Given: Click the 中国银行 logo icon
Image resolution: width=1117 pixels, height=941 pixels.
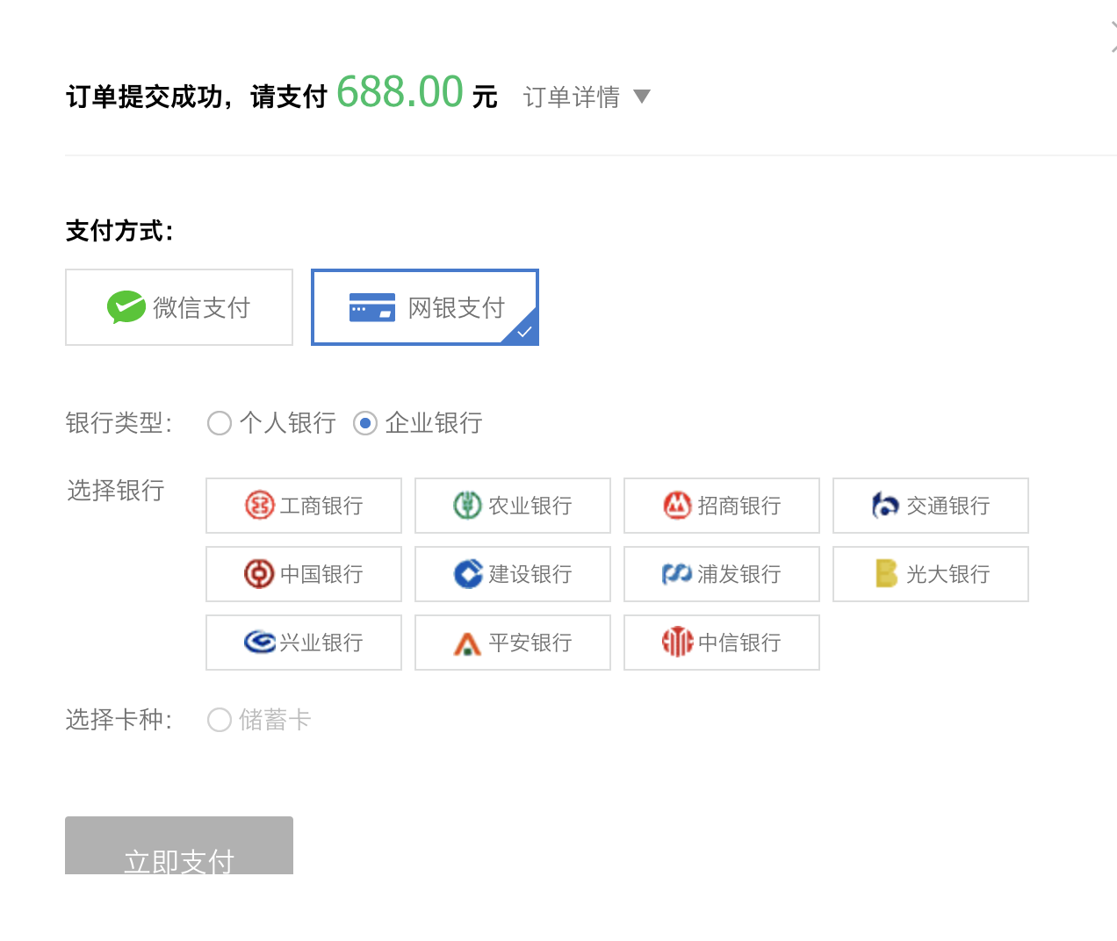Looking at the screenshot, I should [259, 574].
